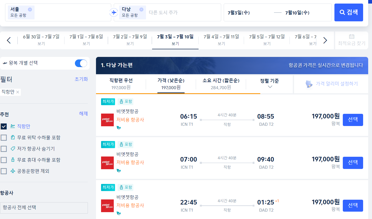Open the 7월3일(수) departure date picker
The height and width of the screenshot is (219, 372).
pos(239,13)
